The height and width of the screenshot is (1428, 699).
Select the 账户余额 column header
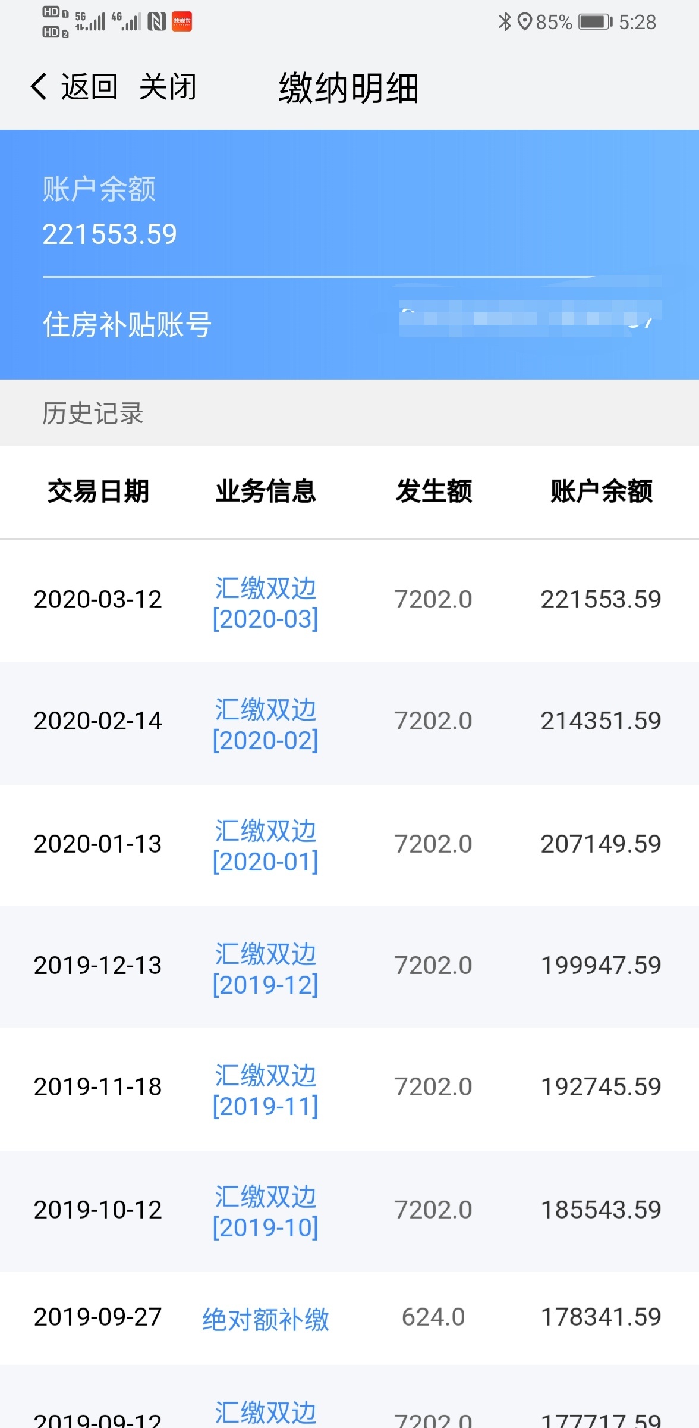click(602, 491)
